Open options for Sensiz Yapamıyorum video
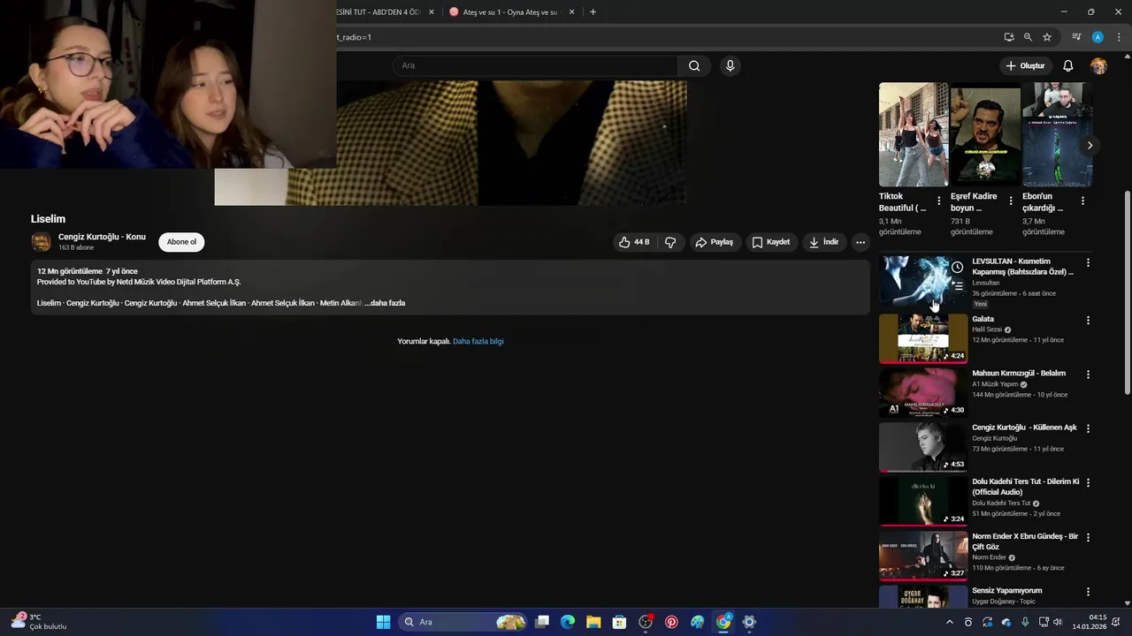 pos(1088,592)
